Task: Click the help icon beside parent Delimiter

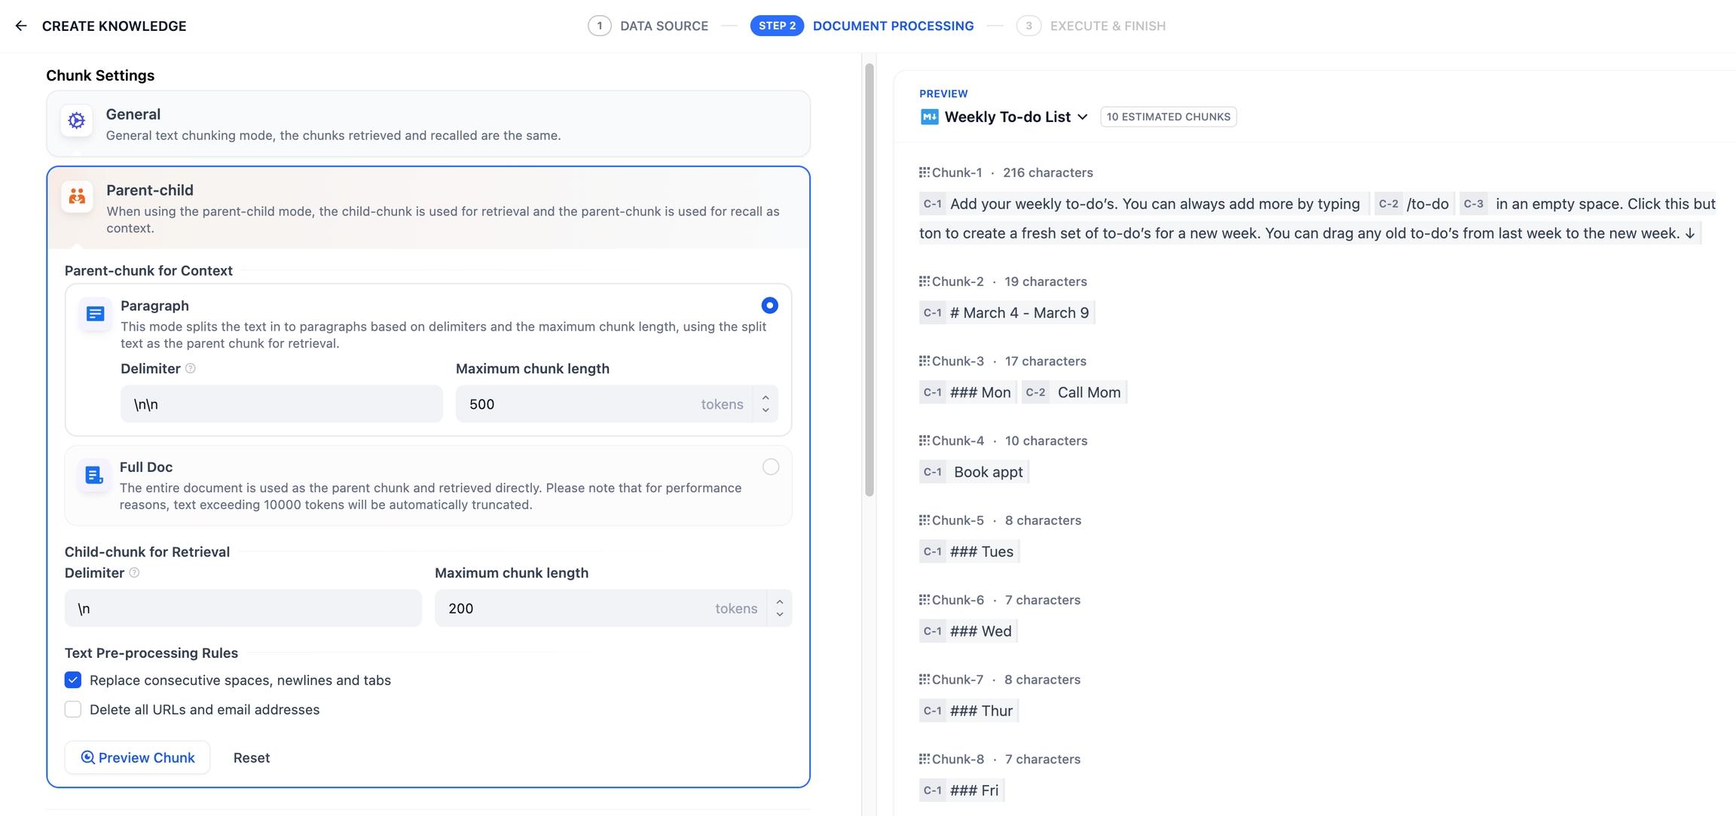Action: 191,368
